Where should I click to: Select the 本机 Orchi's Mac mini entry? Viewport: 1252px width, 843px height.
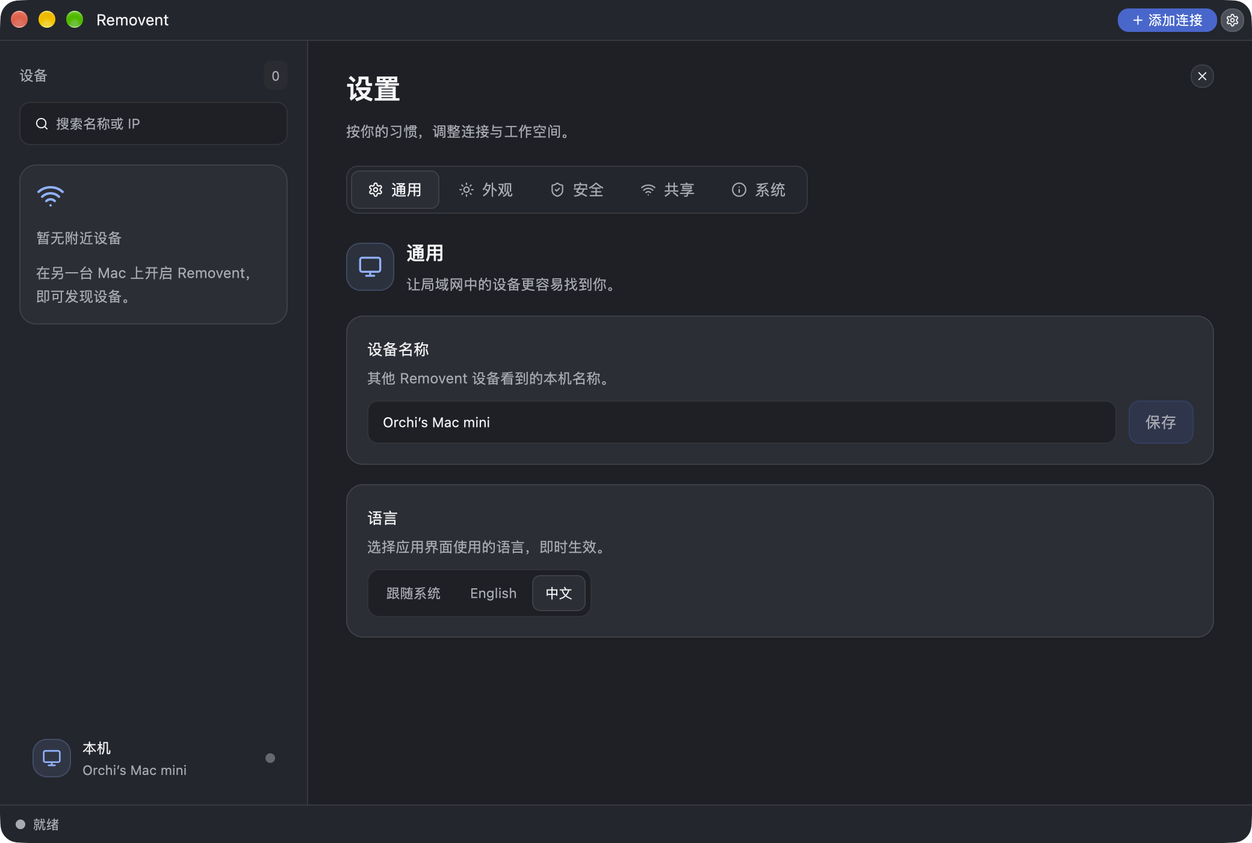153,759
